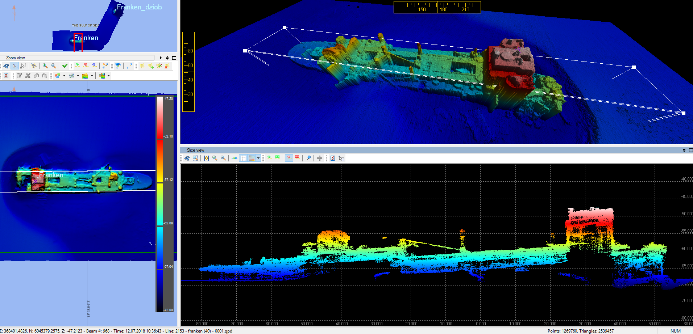Click the zoom-to-extents icon in Slice view

click(x=207, y=158)
